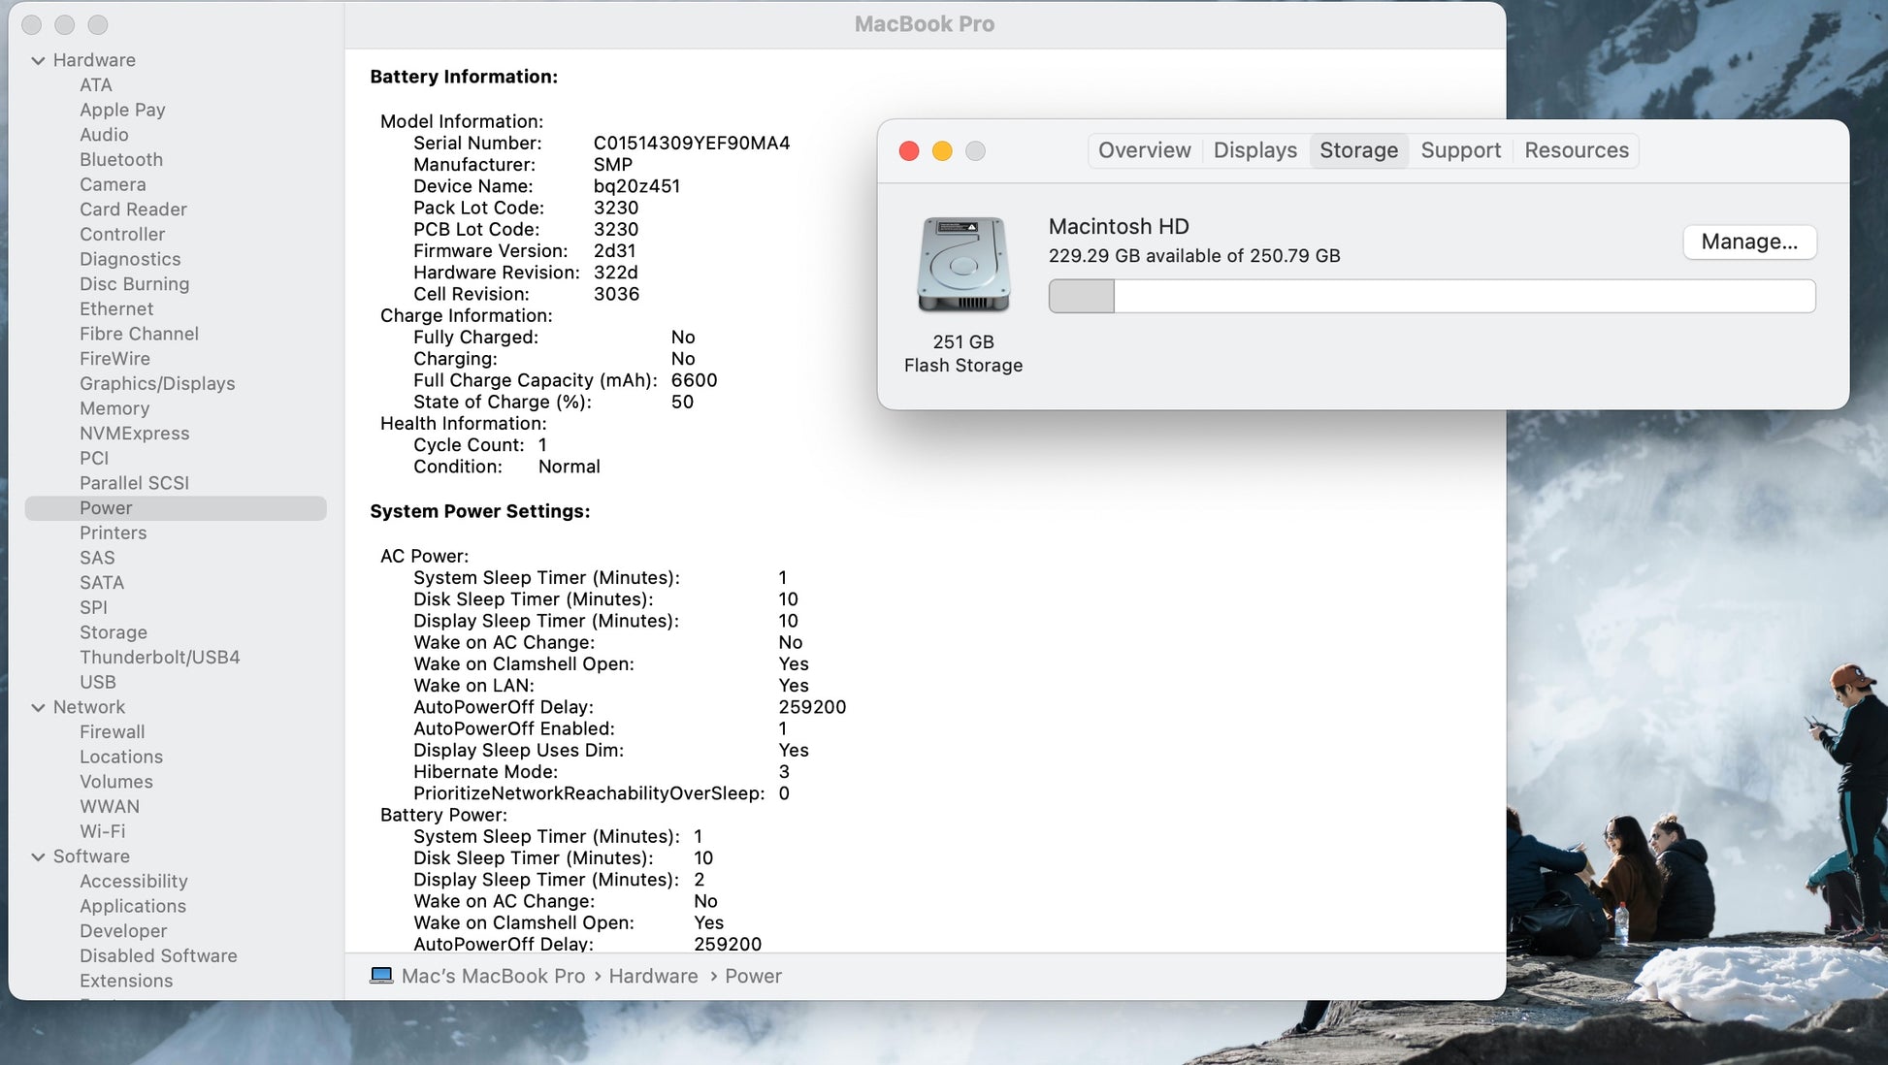Click the battery serial number value
Viewport: 1888px width, 1065px height.
pos(691,143)
